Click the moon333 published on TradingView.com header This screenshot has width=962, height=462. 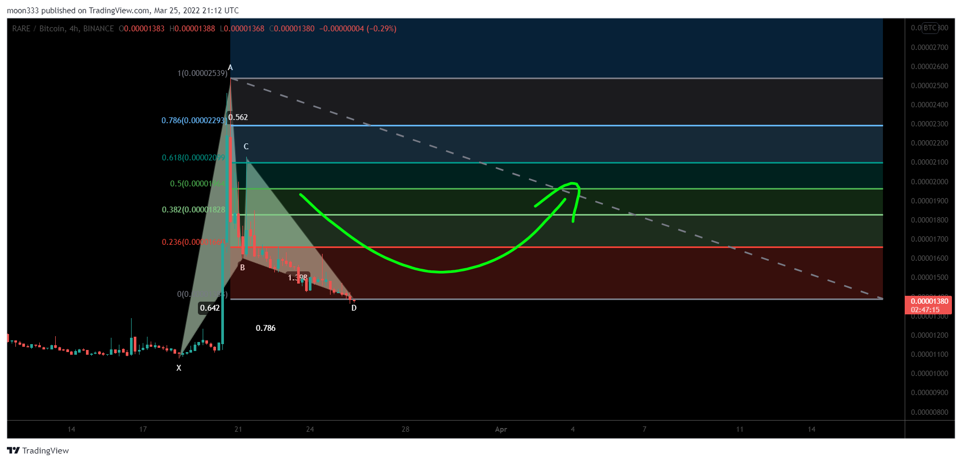(123, 11)
